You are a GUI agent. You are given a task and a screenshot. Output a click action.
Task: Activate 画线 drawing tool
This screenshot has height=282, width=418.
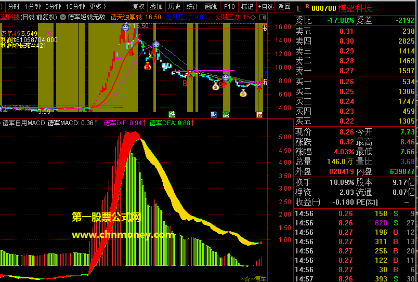(x=211, y=6)
